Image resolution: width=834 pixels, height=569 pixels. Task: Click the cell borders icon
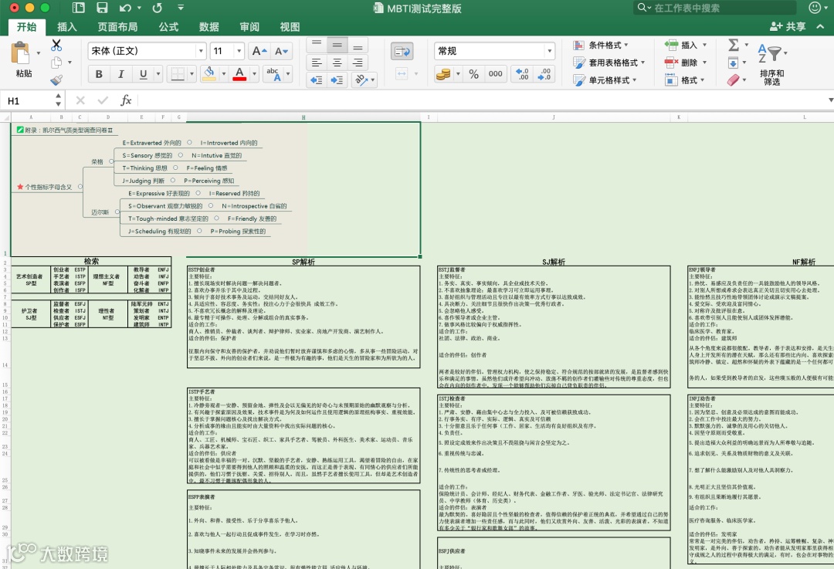178,74
